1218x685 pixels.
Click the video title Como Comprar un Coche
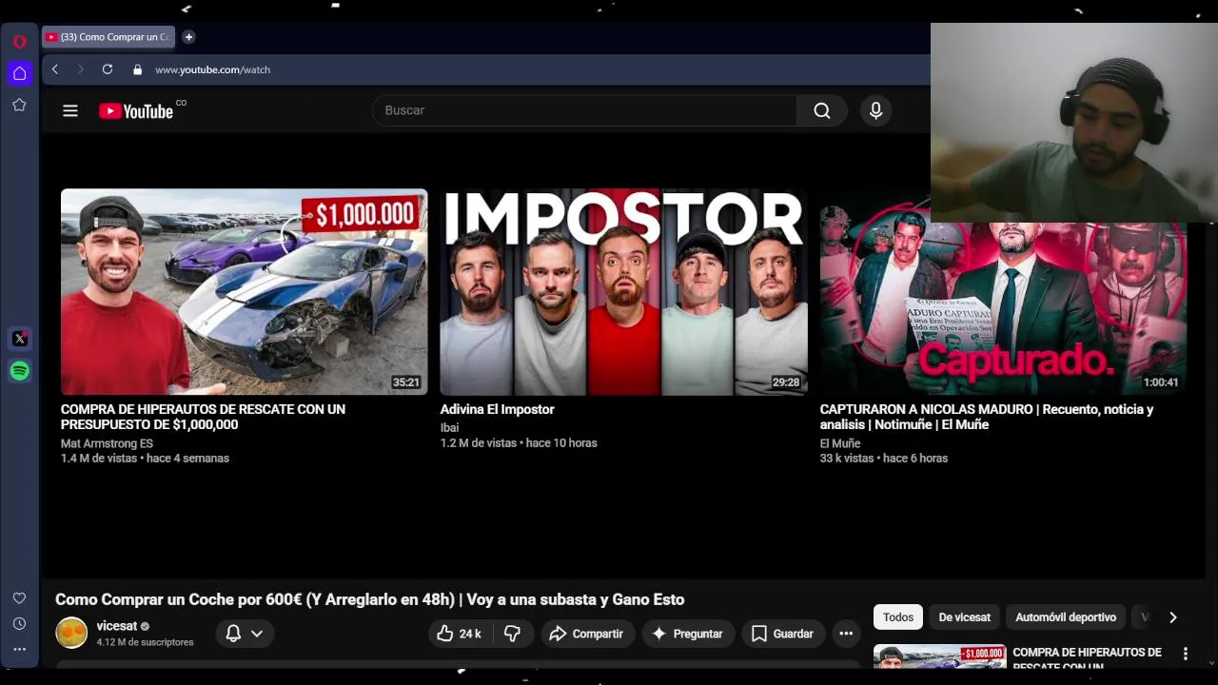click(x=369, y=599)
